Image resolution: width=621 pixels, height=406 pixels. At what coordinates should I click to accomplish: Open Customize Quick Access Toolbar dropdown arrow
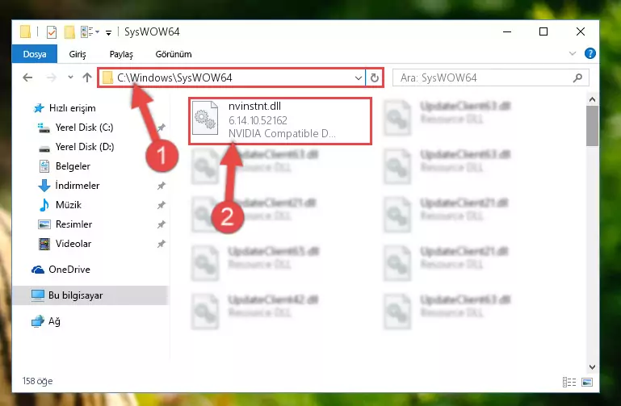click(x=108, y=32)
